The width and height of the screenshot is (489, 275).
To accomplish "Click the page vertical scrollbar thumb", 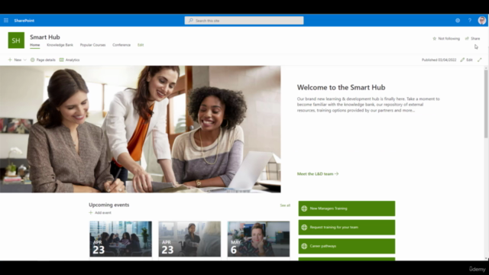I will click(486, 104).
